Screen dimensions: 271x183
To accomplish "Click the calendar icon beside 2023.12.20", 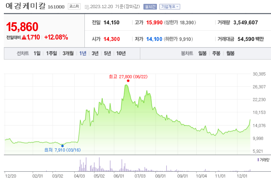I will (87, 7).
